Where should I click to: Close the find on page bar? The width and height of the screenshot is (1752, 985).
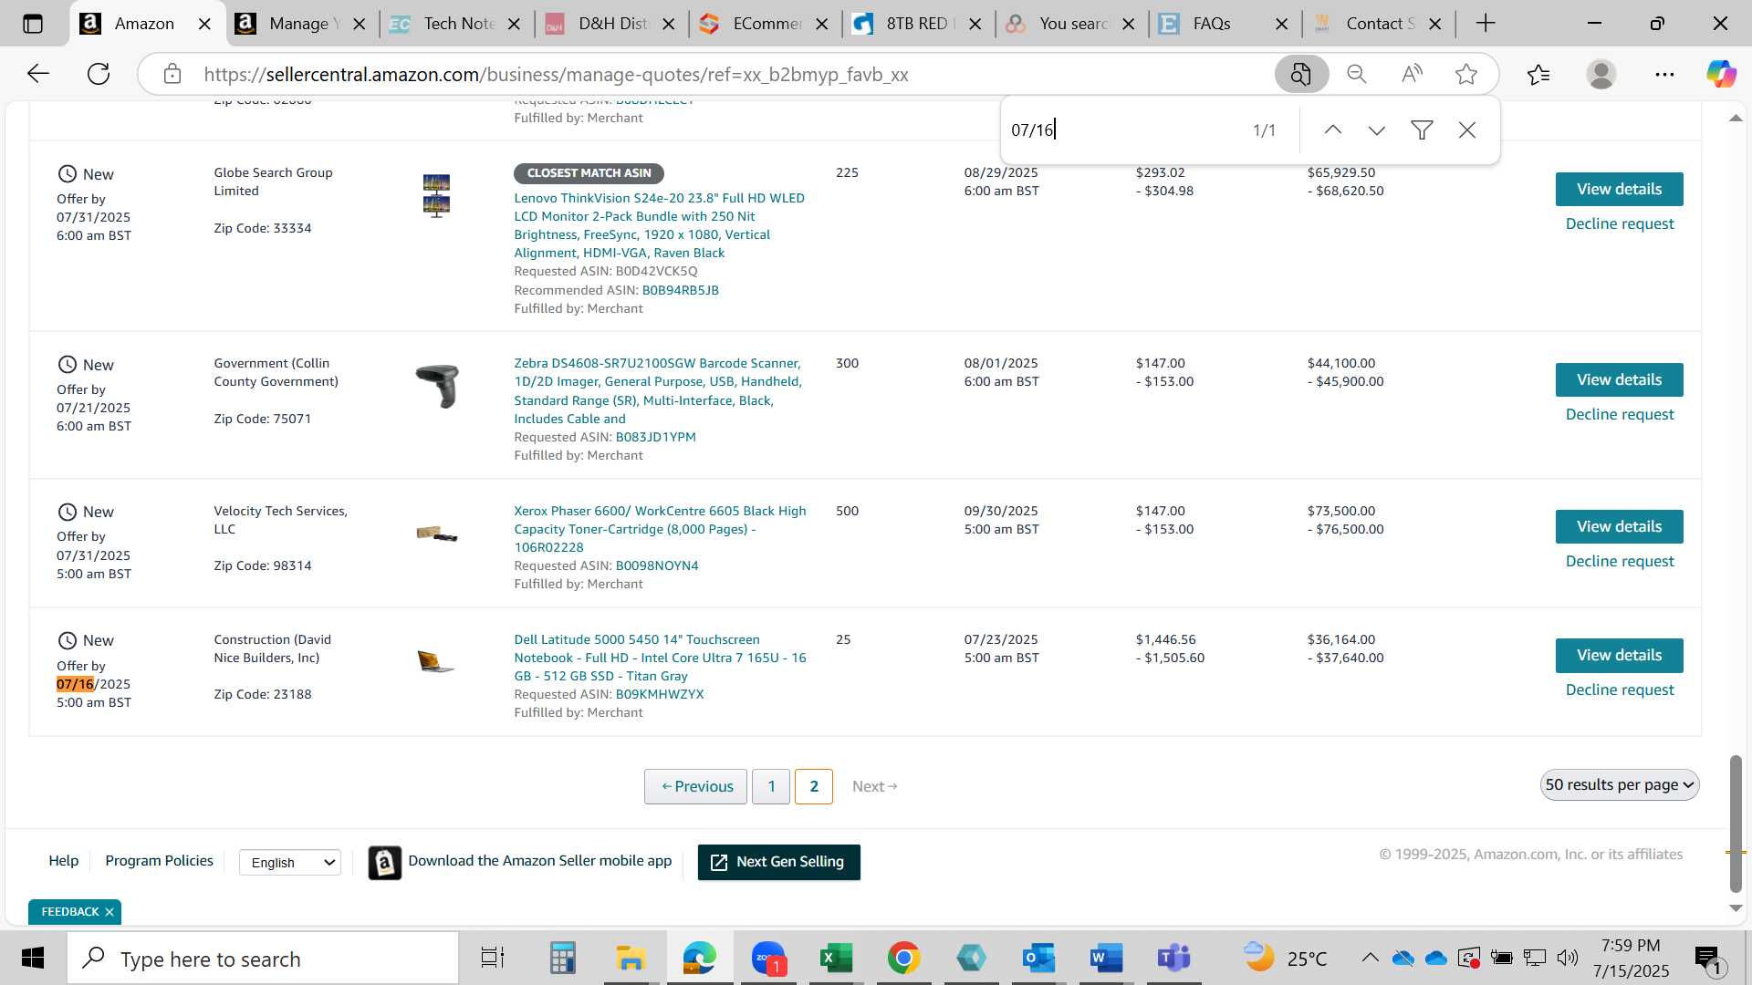click(x=1467, y=130)
